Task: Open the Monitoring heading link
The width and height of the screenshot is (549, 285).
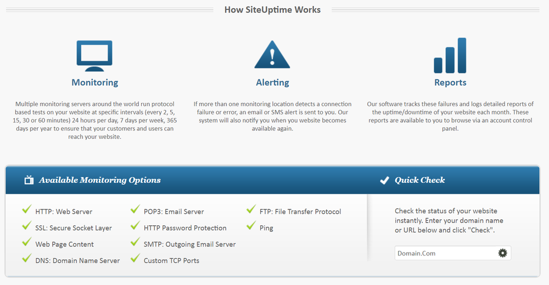Action: [95, 83]
